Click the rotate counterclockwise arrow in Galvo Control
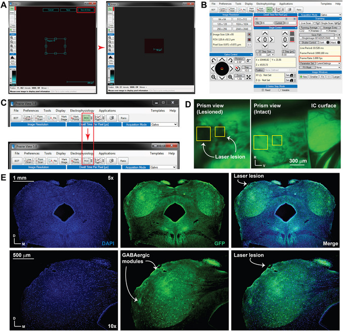This screenshot has width=343, height=331. 213,60
